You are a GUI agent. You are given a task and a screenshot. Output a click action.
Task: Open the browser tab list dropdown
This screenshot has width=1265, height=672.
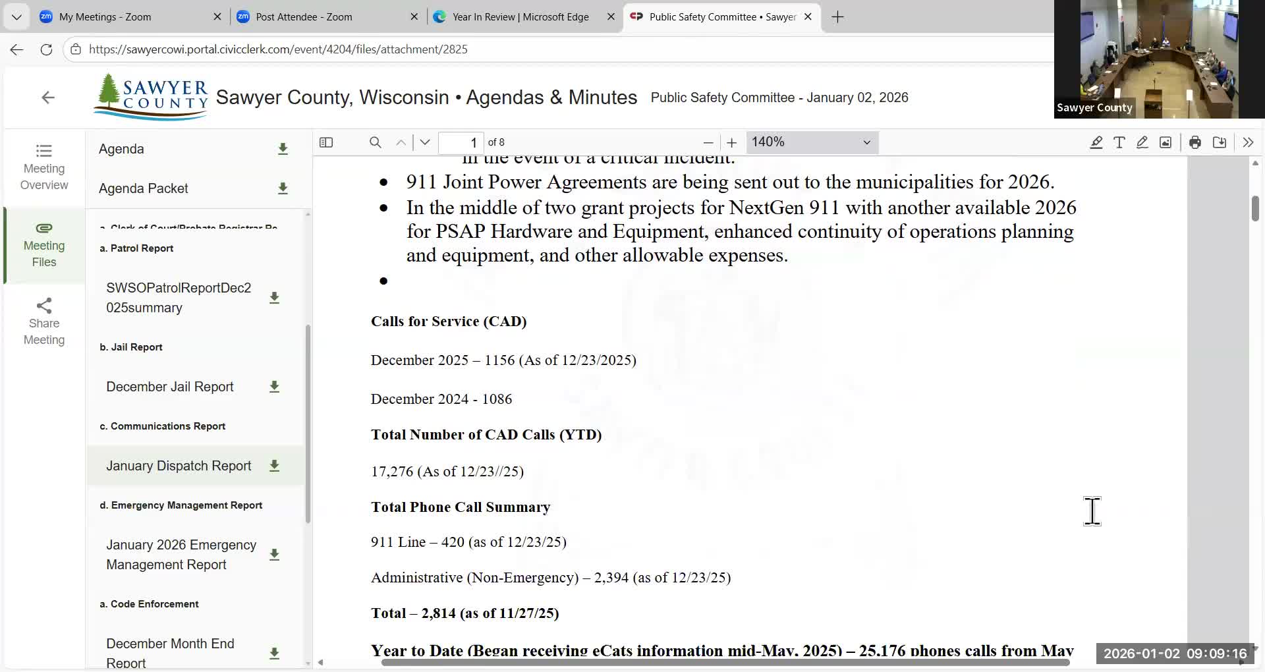[16, 17]
